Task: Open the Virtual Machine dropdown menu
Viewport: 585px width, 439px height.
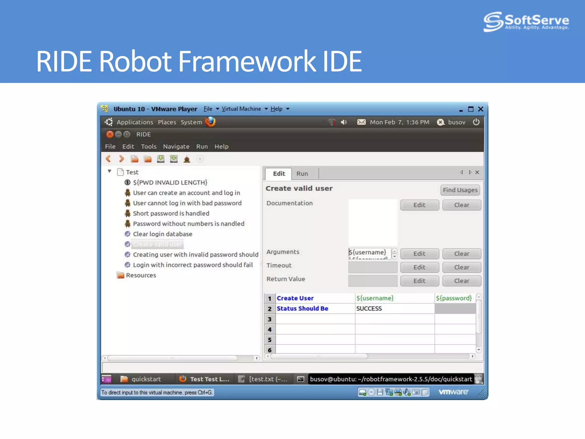Action: click(245, 109)
